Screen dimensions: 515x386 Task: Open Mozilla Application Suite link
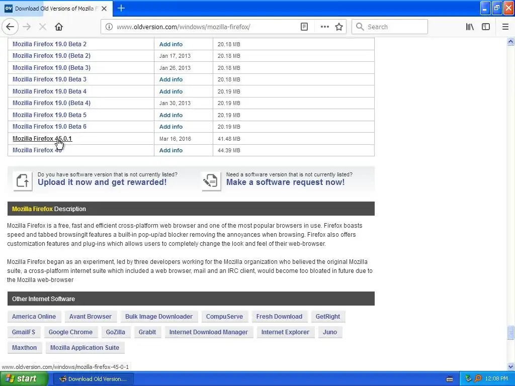pos(84,348)
